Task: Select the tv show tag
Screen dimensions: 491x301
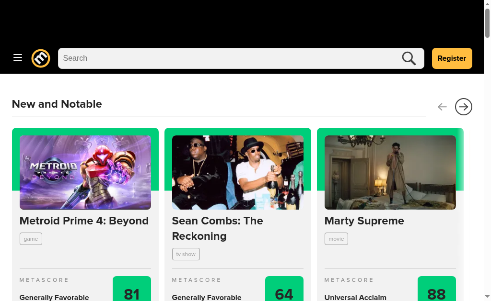Action: [x=186, y=254]
